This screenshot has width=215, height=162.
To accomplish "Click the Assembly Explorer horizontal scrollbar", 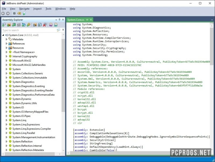I will tap(30, 154).
